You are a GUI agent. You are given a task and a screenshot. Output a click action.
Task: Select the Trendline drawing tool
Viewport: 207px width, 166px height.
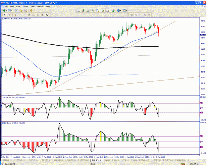[25, 15]
